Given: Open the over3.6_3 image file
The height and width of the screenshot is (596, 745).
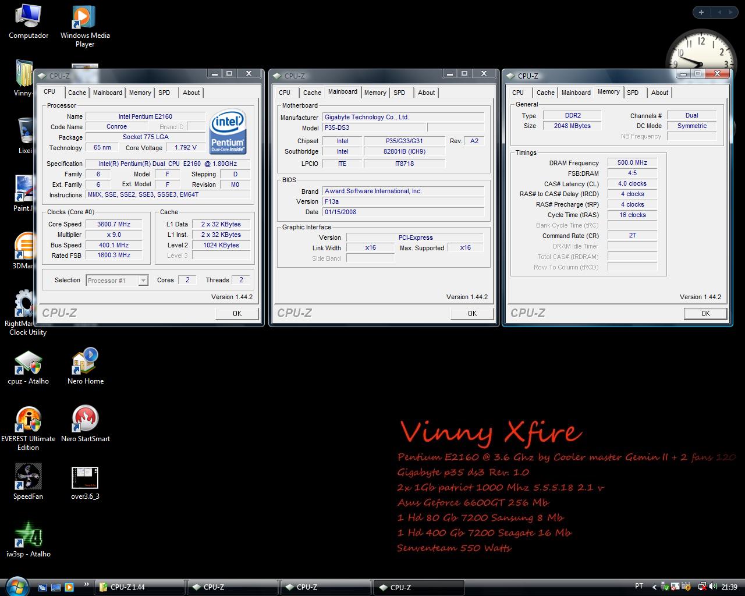Looking at the screenshot, I should click(x=85, y=483).
